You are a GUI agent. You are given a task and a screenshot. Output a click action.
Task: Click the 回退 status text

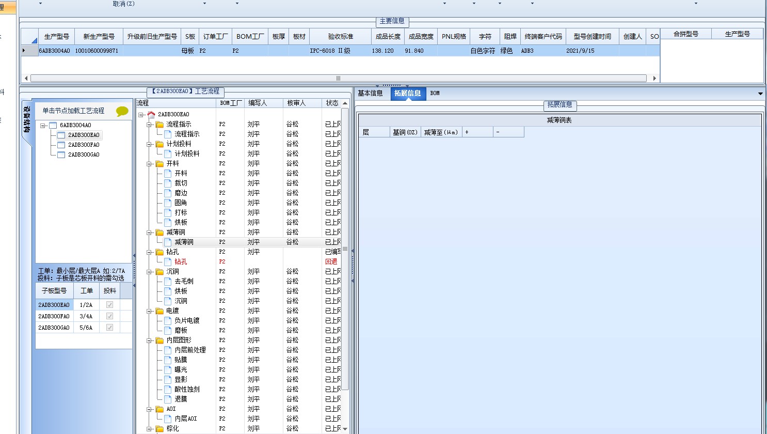point(331,261)
